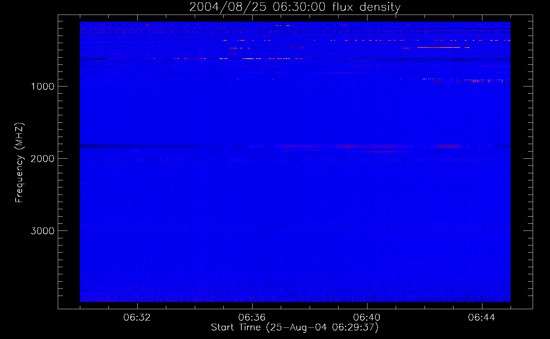Select the 3000 frequency tick label
Screen dimensions: 550x339
[x=42, y=231]
